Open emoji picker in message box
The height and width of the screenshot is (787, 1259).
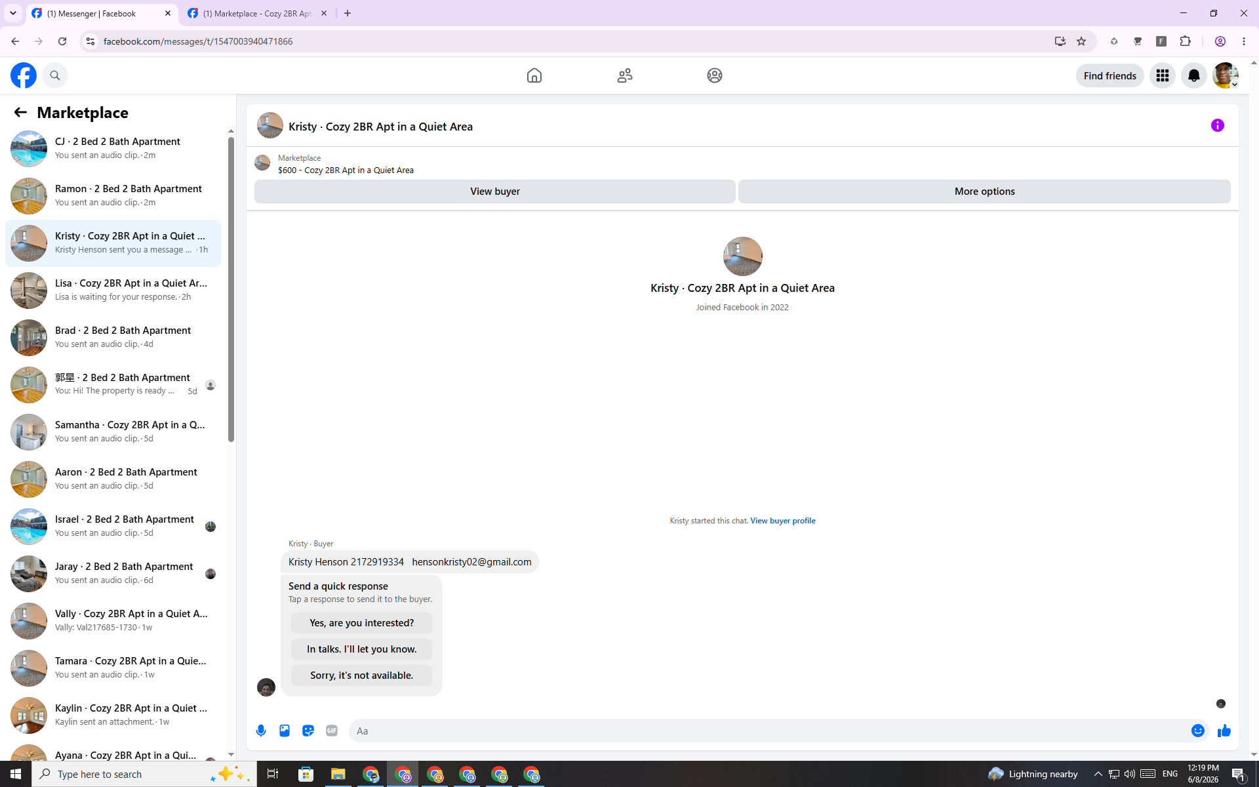click(x=1198, y=731)
